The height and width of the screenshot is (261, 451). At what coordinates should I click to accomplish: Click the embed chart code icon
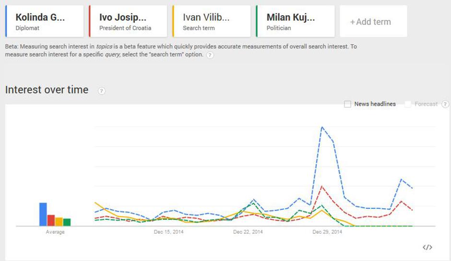pos(427,247)
